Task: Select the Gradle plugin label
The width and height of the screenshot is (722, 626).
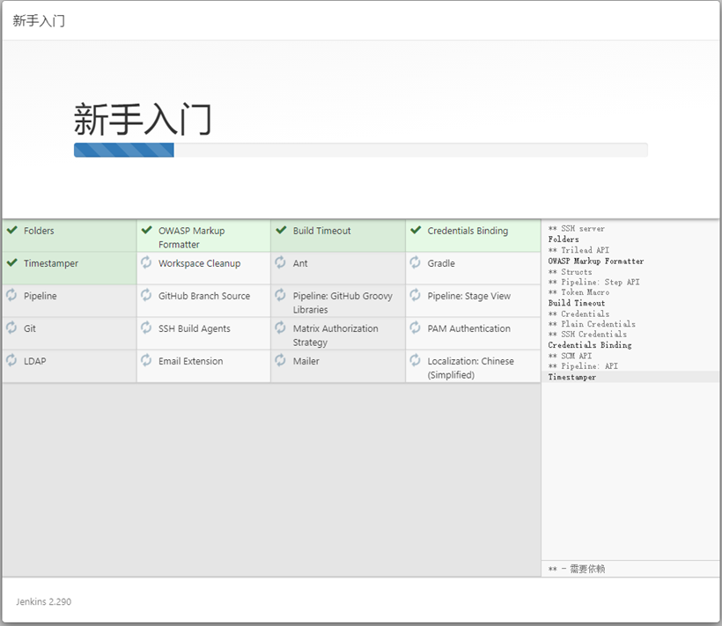Action: [441, 263]
